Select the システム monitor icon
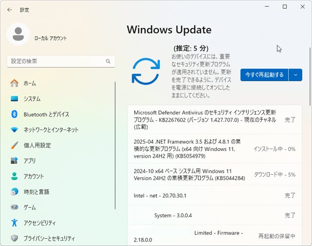The height and width of the screenshot is (246, 312). (15, 99)
